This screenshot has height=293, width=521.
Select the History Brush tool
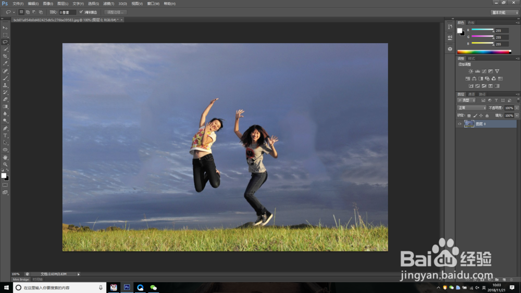coord(5,92)
